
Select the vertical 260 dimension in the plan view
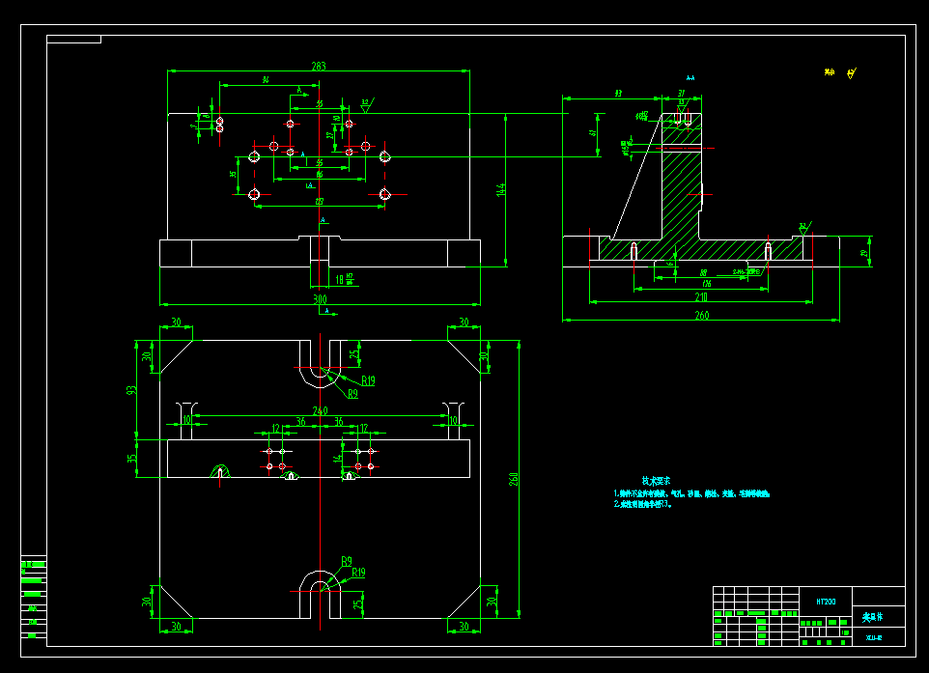pos(513,479)
